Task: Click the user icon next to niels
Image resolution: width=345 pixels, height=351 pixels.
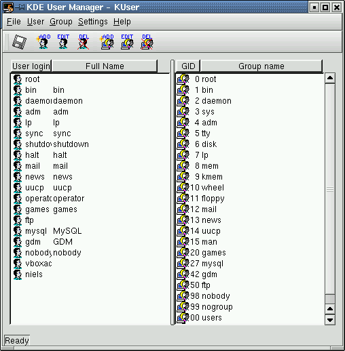Action: 18,274
